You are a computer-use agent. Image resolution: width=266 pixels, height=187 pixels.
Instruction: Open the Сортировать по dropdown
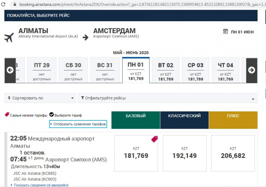(40, 98)
